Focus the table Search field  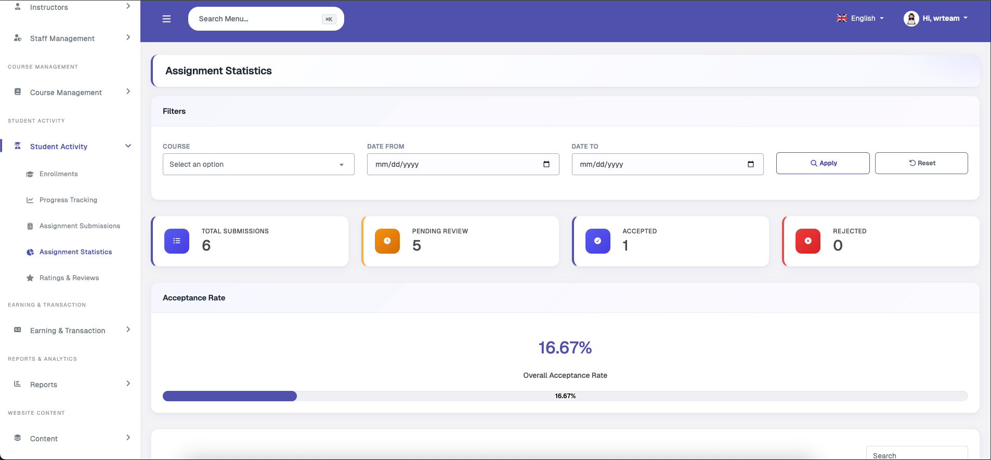[x=917, y=454]
